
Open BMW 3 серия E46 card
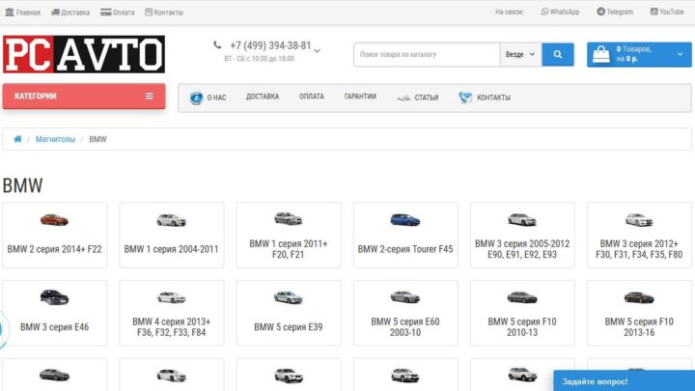(54, 313)
